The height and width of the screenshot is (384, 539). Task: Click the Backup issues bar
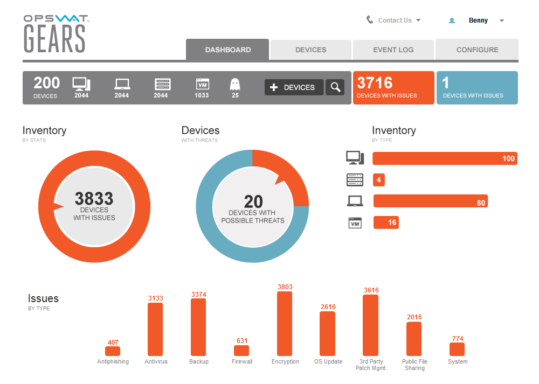pyautogui.click(x=198, y=327)
